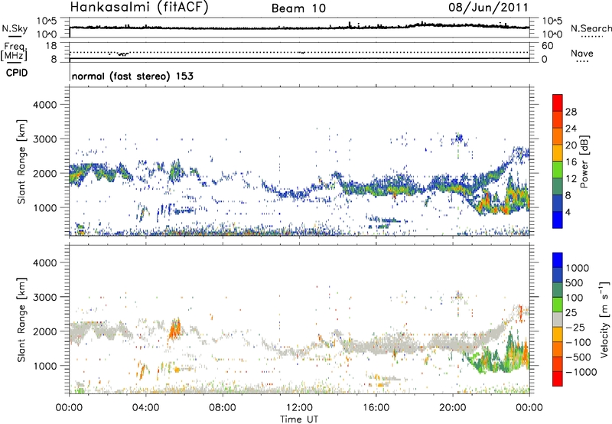The width and height of the screenshot is (612, 424).
Task: Click the 'Velocity [m s-1]' colorbar title
Action: [x=604, y=319]
